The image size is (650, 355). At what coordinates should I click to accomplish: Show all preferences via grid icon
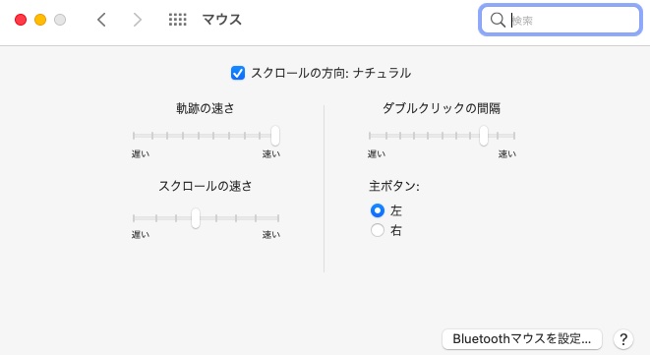(177, 20)
